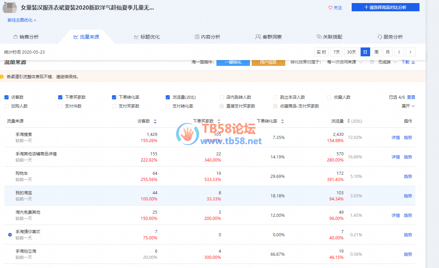Uncheck the 访客数 checkbox
Viewport: 439px width, 268px height.
click(x=7, y=97)
